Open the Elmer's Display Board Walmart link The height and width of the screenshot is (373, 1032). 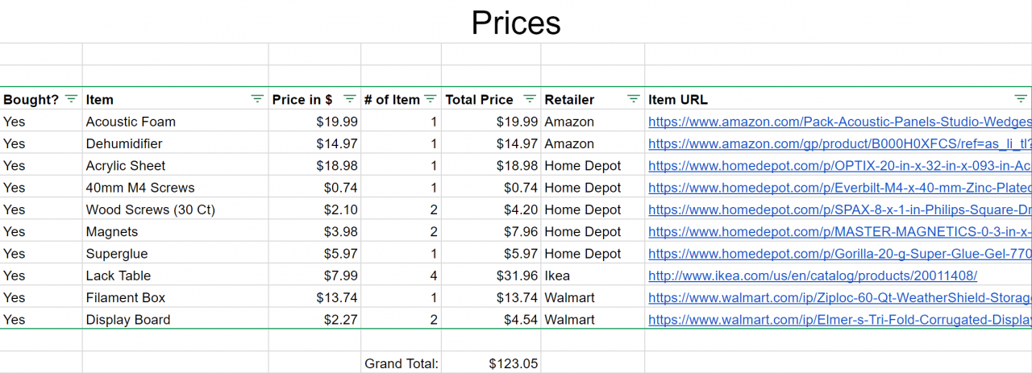839,319
